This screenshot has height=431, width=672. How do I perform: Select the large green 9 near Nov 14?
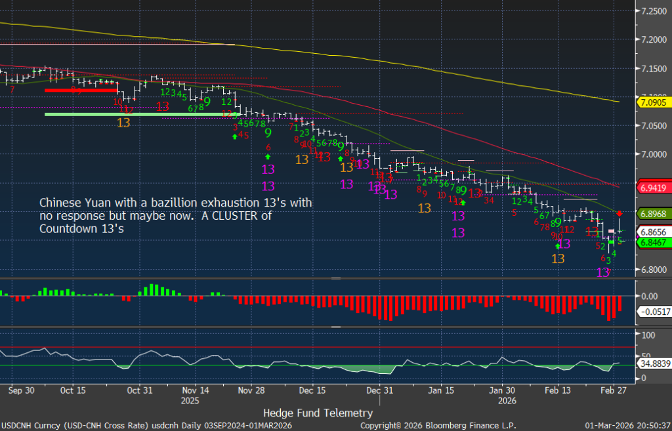coord(206,102)
